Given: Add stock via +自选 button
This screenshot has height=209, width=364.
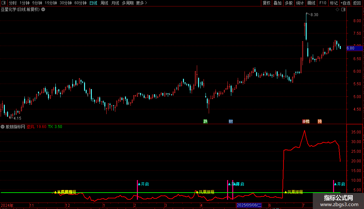Looking at the screenshot, I should [x=345, y=3].
